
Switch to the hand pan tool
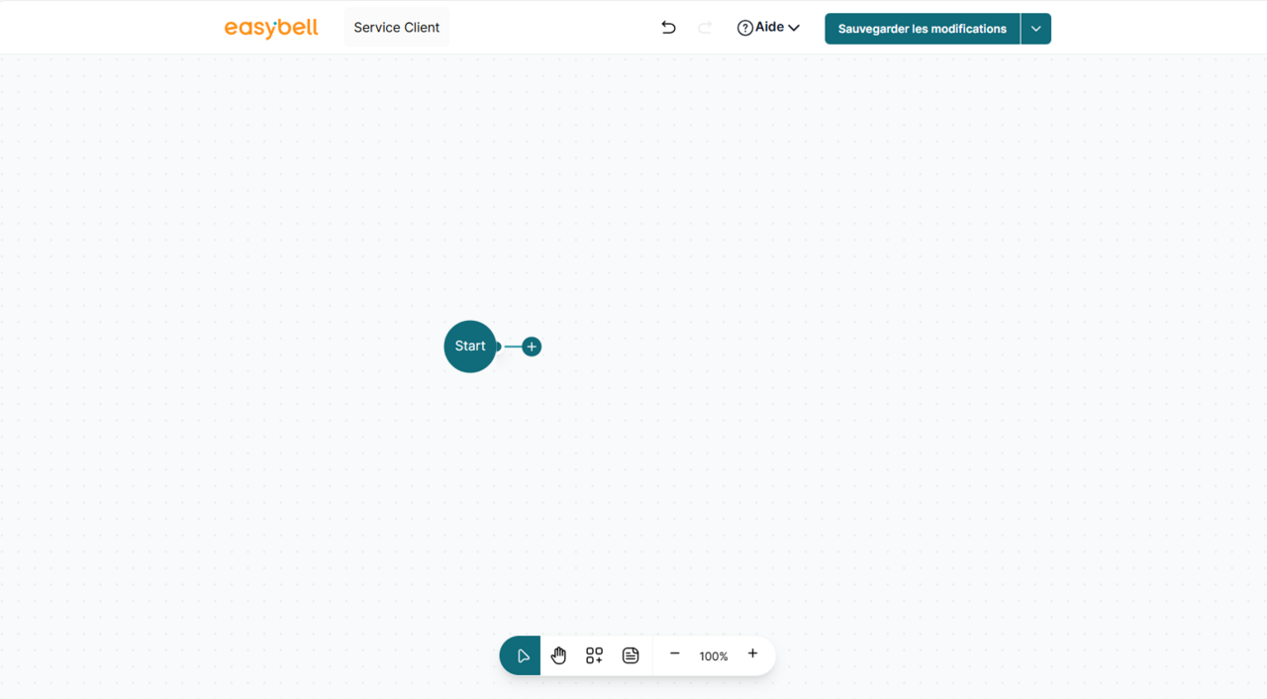pos(559,655)
